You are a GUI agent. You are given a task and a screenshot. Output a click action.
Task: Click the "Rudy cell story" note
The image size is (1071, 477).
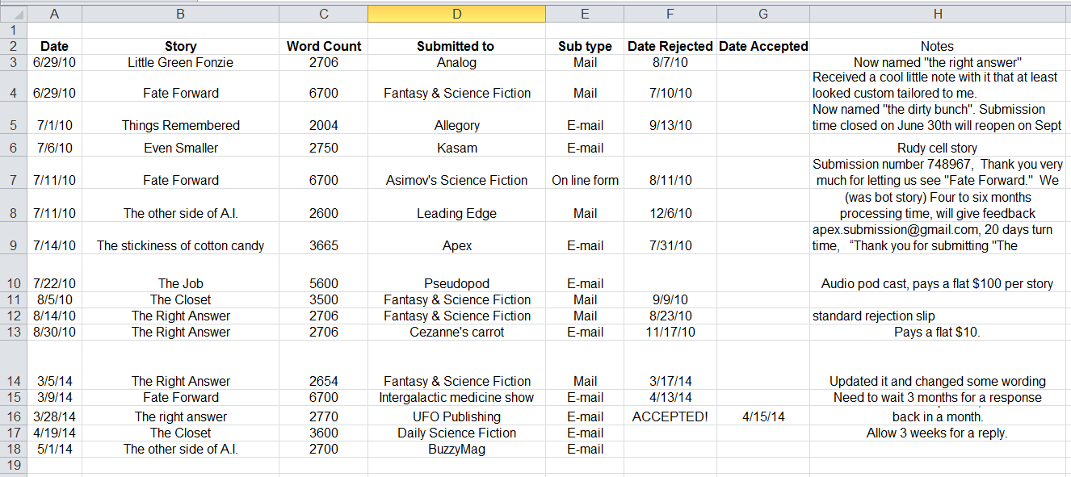point(937,148)
